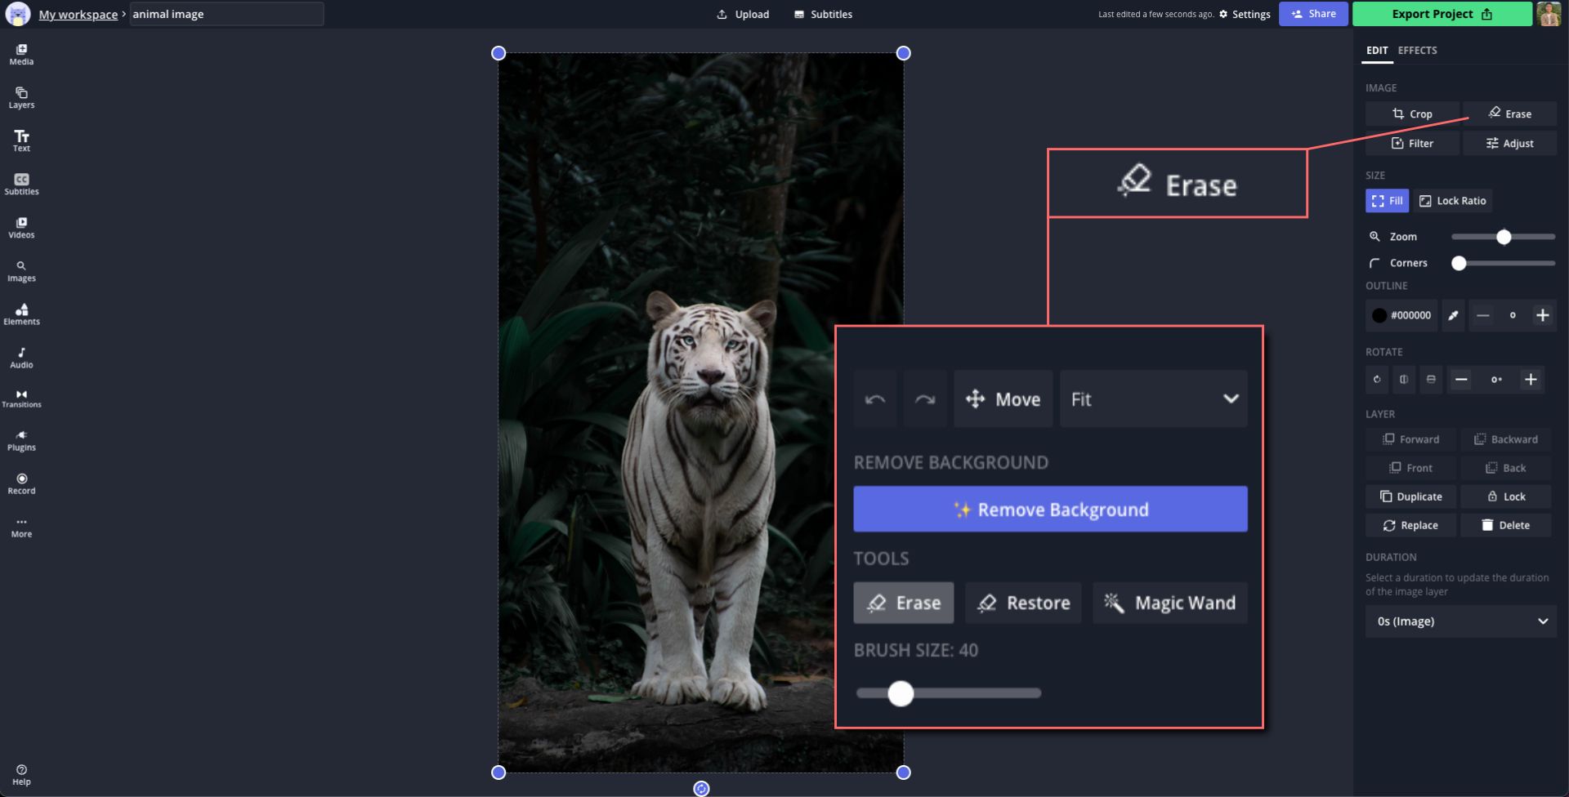Open the Elements library
Viewport: 1569px width, 797px height.
coord(21,314)
